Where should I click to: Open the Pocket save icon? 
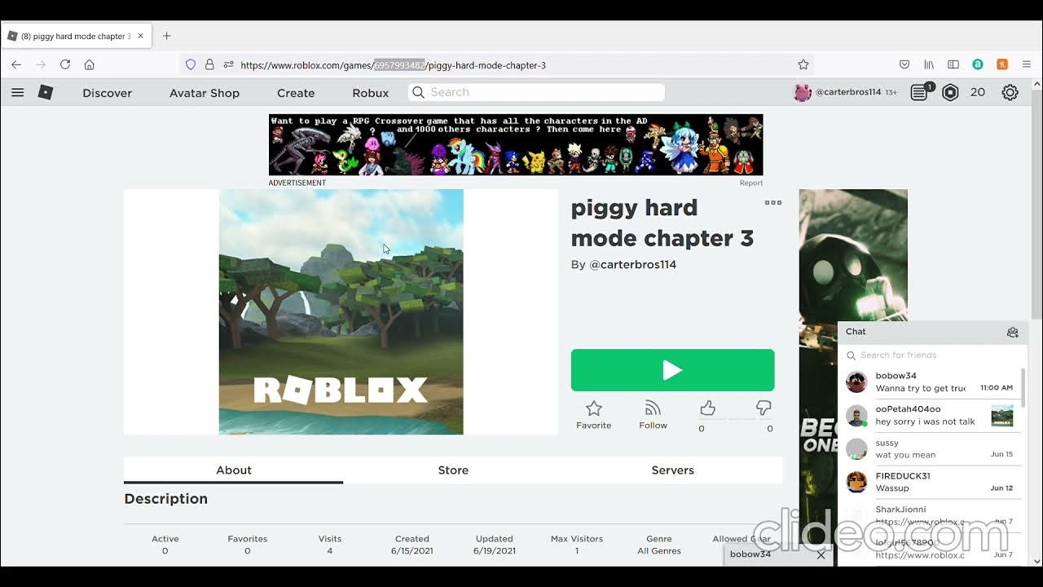point(904,64)
